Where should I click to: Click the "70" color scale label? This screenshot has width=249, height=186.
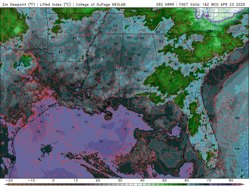pos(209,180)
